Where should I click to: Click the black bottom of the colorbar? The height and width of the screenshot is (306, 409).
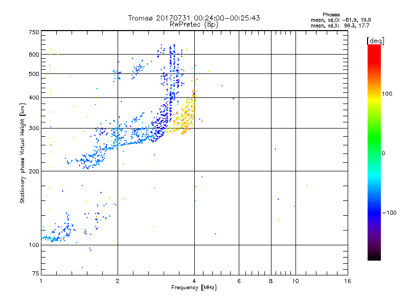coord(374,258)
